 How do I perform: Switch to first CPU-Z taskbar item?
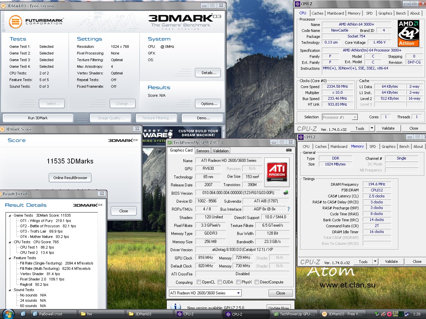[x=198, y=314]
